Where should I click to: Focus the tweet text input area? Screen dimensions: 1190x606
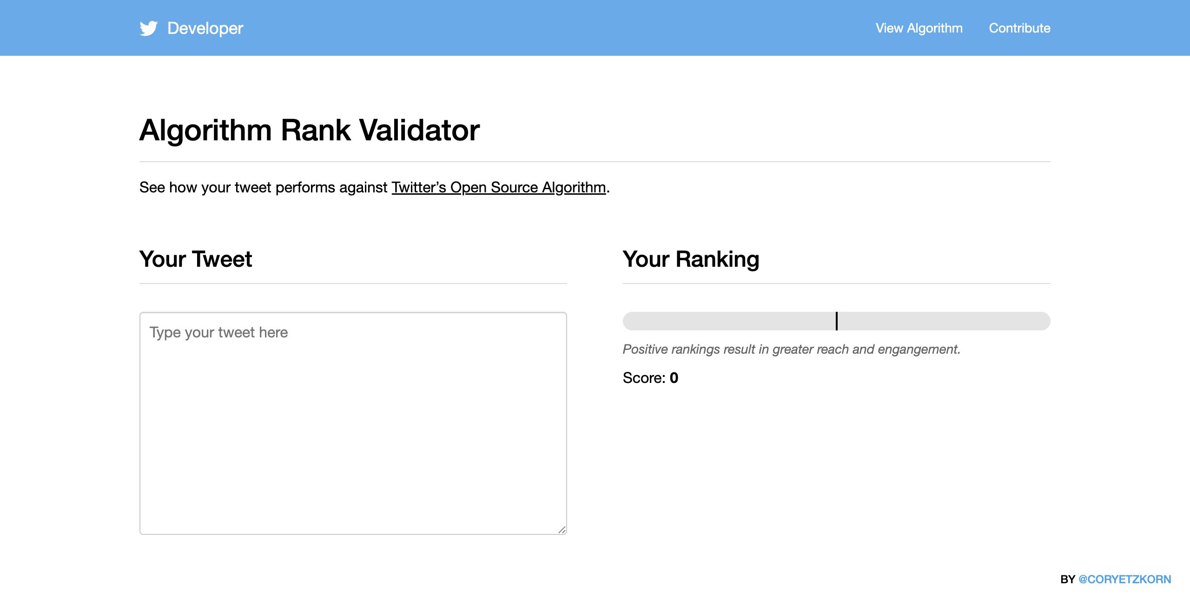tap(353, 423)
